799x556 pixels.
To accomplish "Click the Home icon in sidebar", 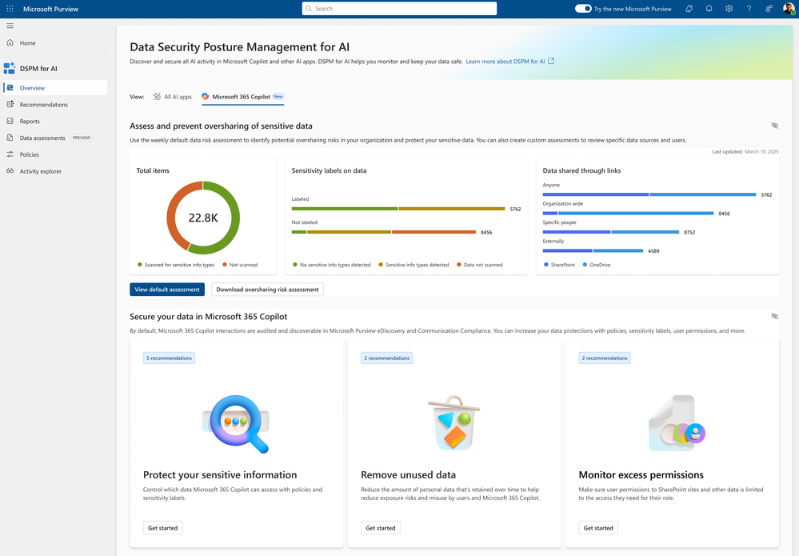I will click(x=10, y=43).
